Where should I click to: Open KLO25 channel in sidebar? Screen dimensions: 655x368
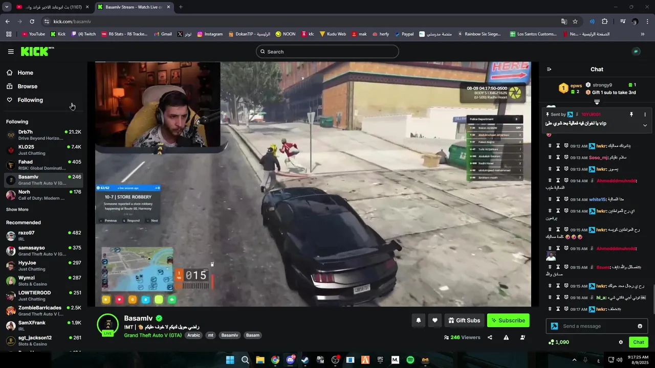coord(43,150)
